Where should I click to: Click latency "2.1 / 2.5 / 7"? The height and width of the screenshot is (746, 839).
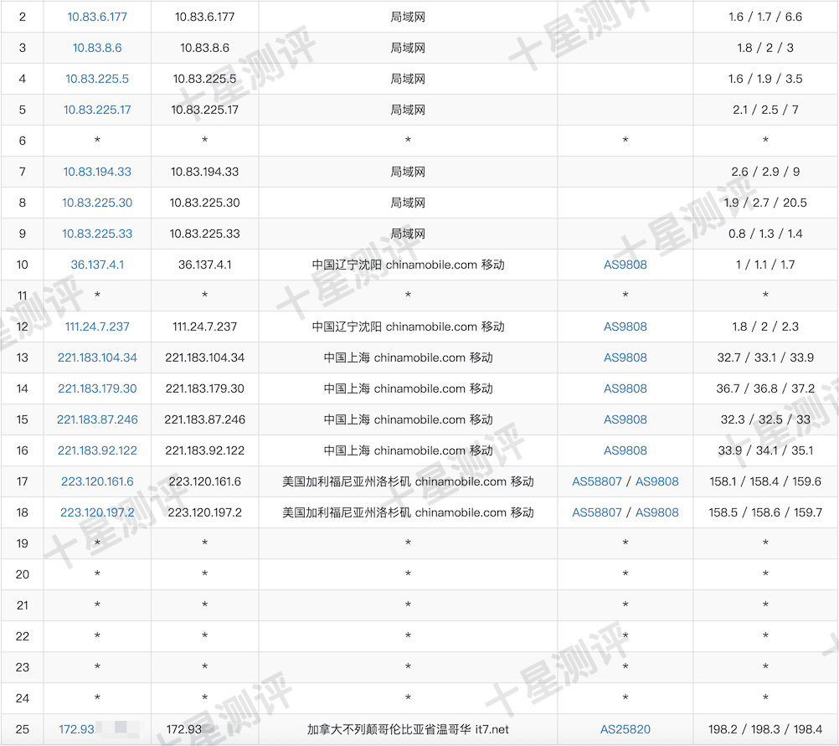765,110
